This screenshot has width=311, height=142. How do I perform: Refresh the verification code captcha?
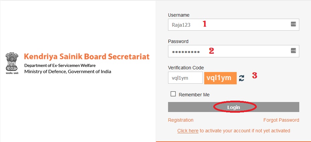(x=241, y=78)
